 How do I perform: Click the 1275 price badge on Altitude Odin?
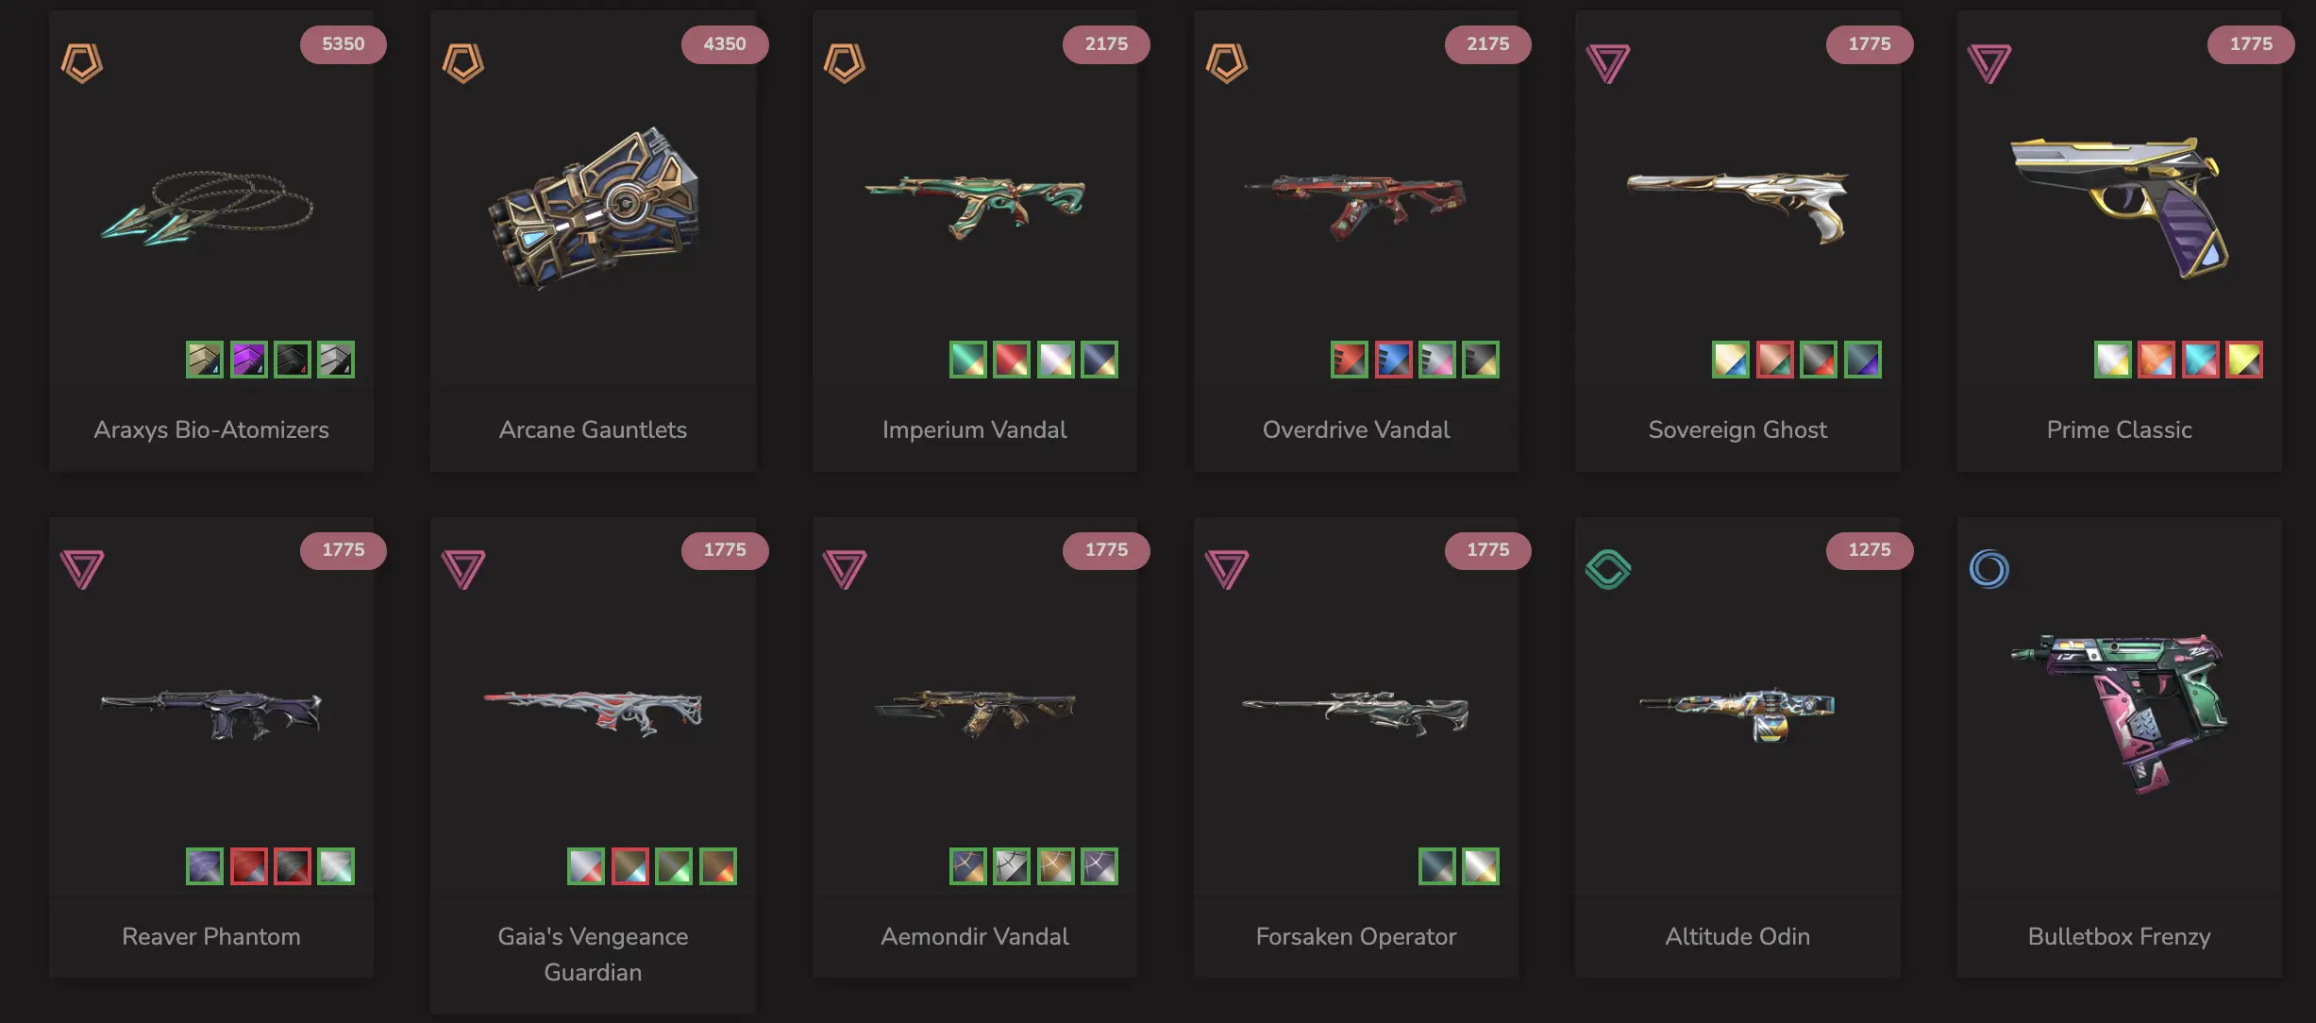click(1870, 550)
